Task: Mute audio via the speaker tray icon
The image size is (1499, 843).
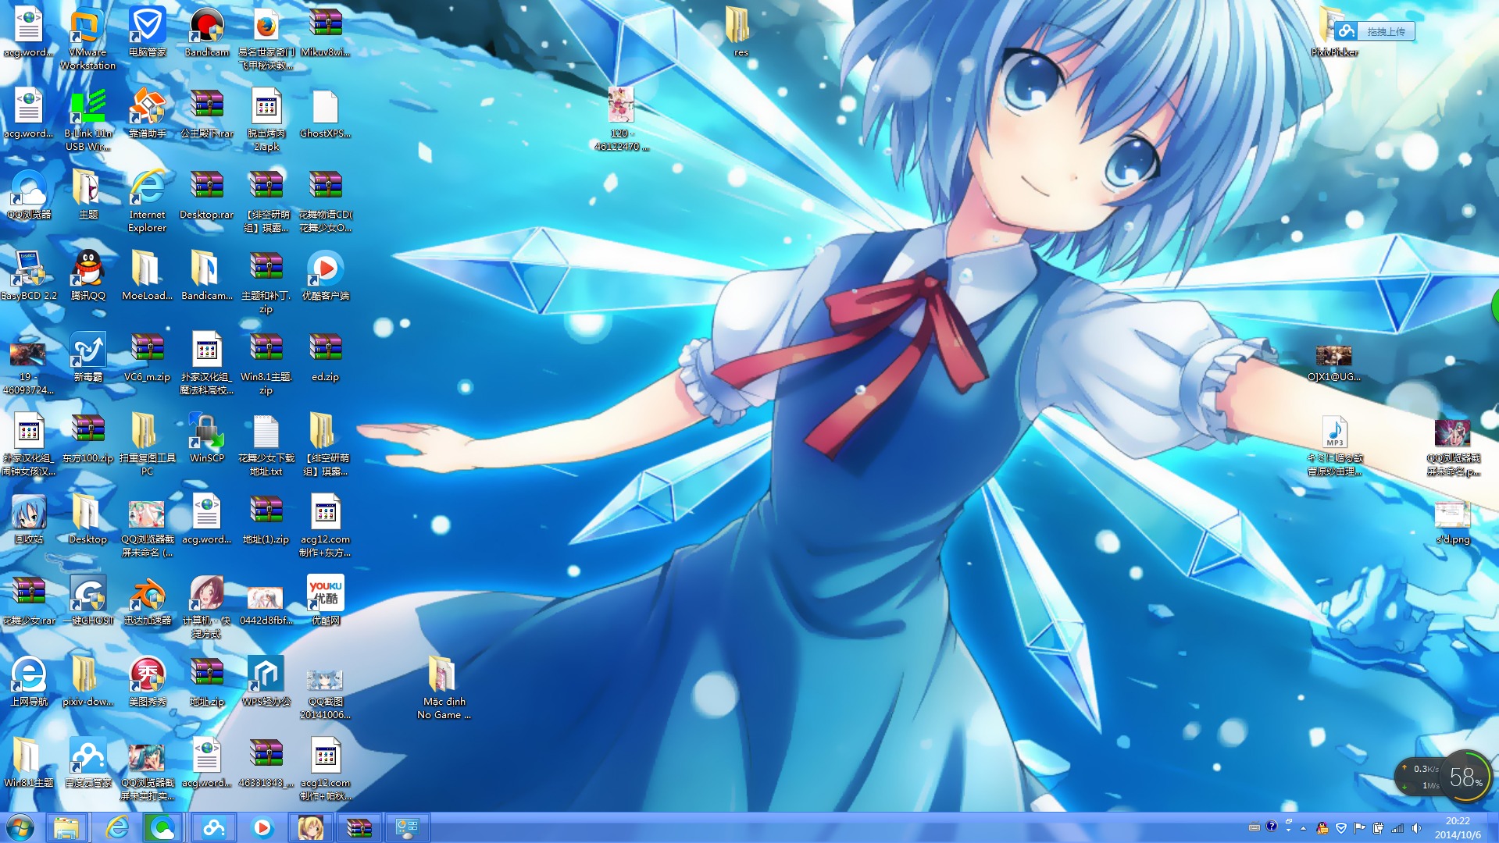Action: point(1417,827)
